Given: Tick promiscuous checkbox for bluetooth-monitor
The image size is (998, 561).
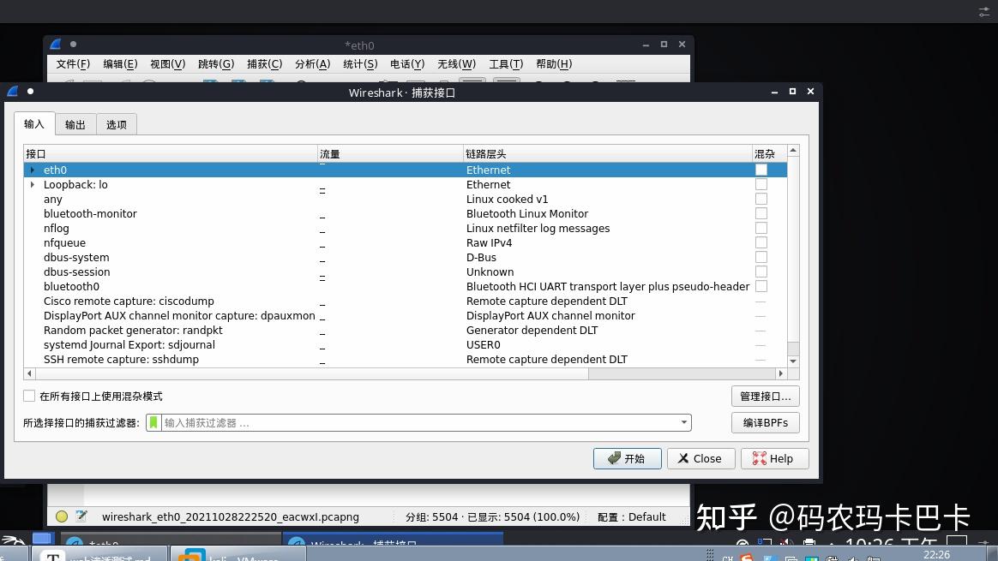Looking at the screenshot, I should pyautogui.click(x=761, y=214).
